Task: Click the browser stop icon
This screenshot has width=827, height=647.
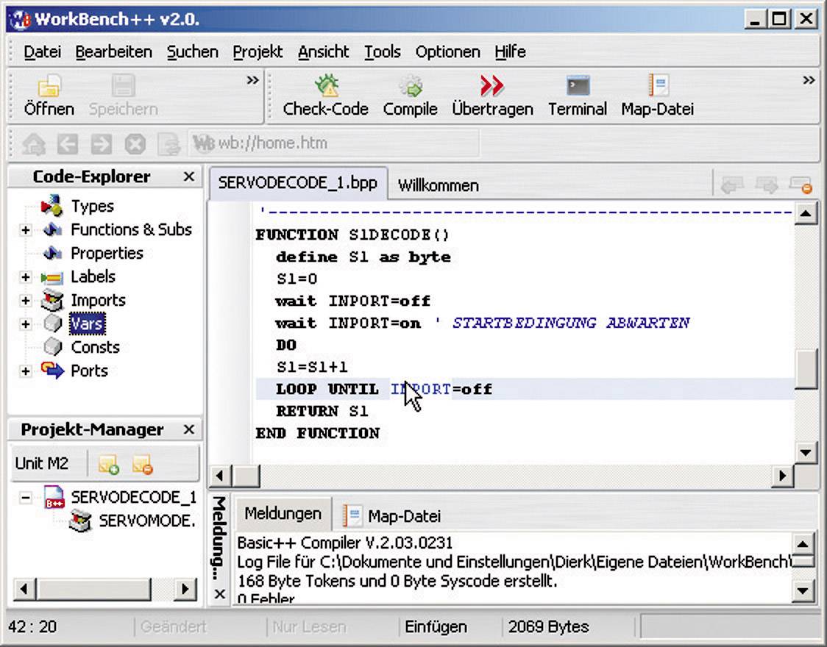Action: coord(135,144)
